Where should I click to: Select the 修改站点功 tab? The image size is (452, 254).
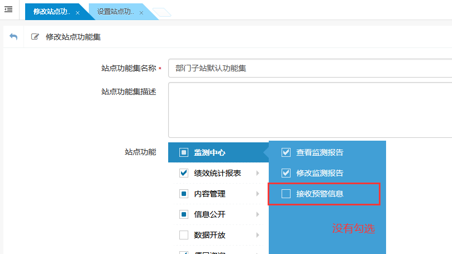click(51, 12)
